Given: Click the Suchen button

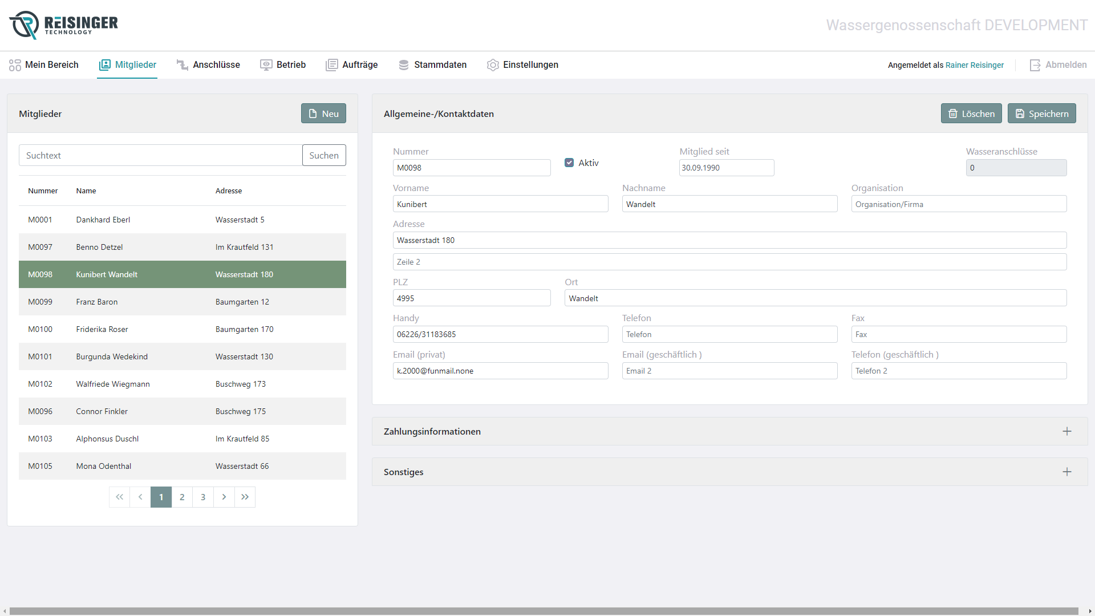Looking at the screenshot, I should click(x=324, y=155).
